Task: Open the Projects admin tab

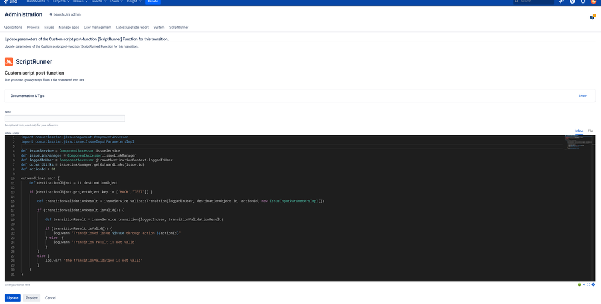Action: point(33,28)
